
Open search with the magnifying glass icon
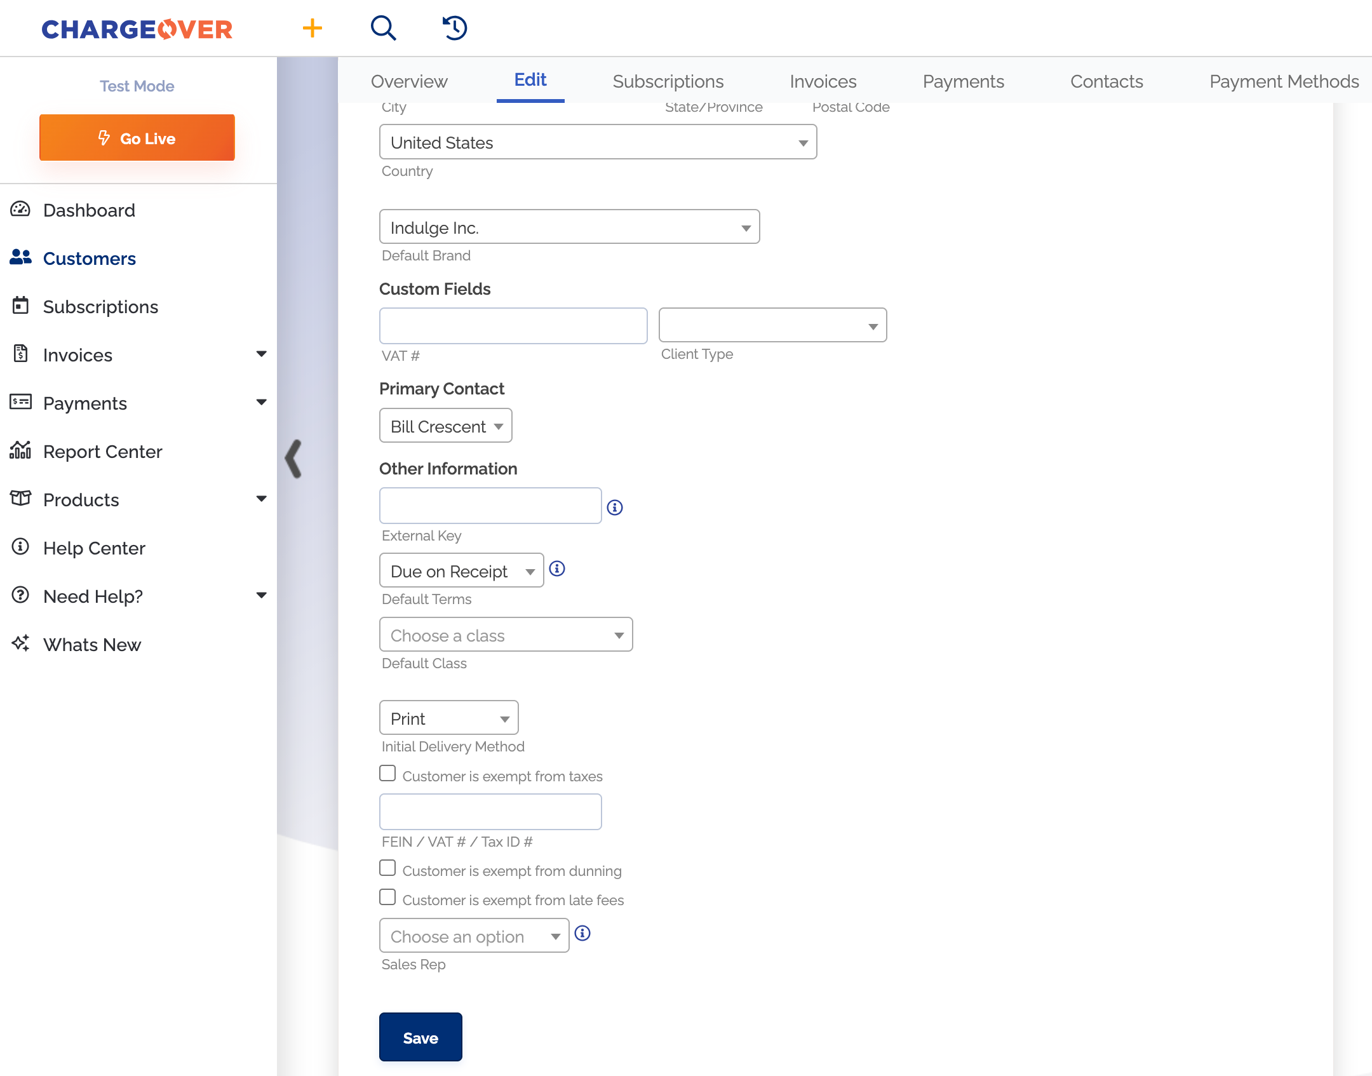tap(383, 28)
